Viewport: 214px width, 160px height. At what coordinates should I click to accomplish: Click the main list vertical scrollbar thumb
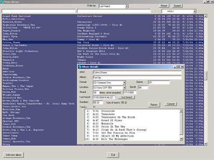[x=205, y=76]
